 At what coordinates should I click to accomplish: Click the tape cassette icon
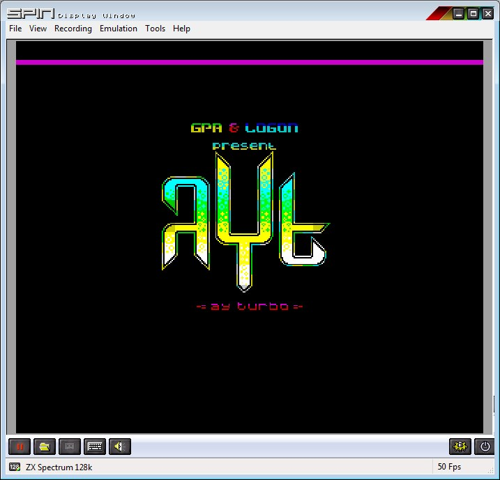(69, 447)
